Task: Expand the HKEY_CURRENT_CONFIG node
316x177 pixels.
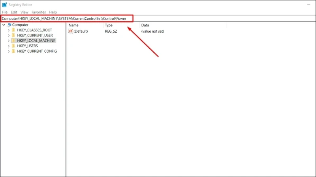Action: [x=9, y=52]
